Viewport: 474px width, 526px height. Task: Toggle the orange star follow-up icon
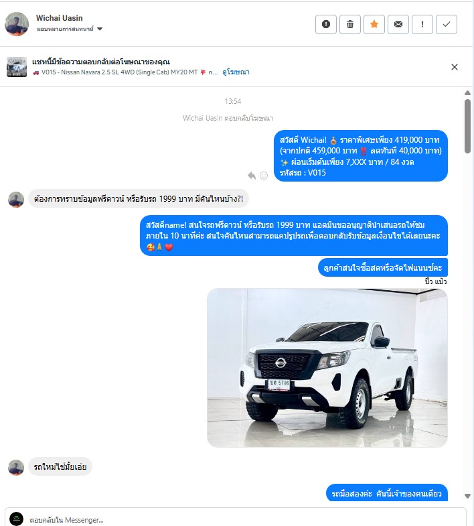pyautogui.click(x=374, y=25)
